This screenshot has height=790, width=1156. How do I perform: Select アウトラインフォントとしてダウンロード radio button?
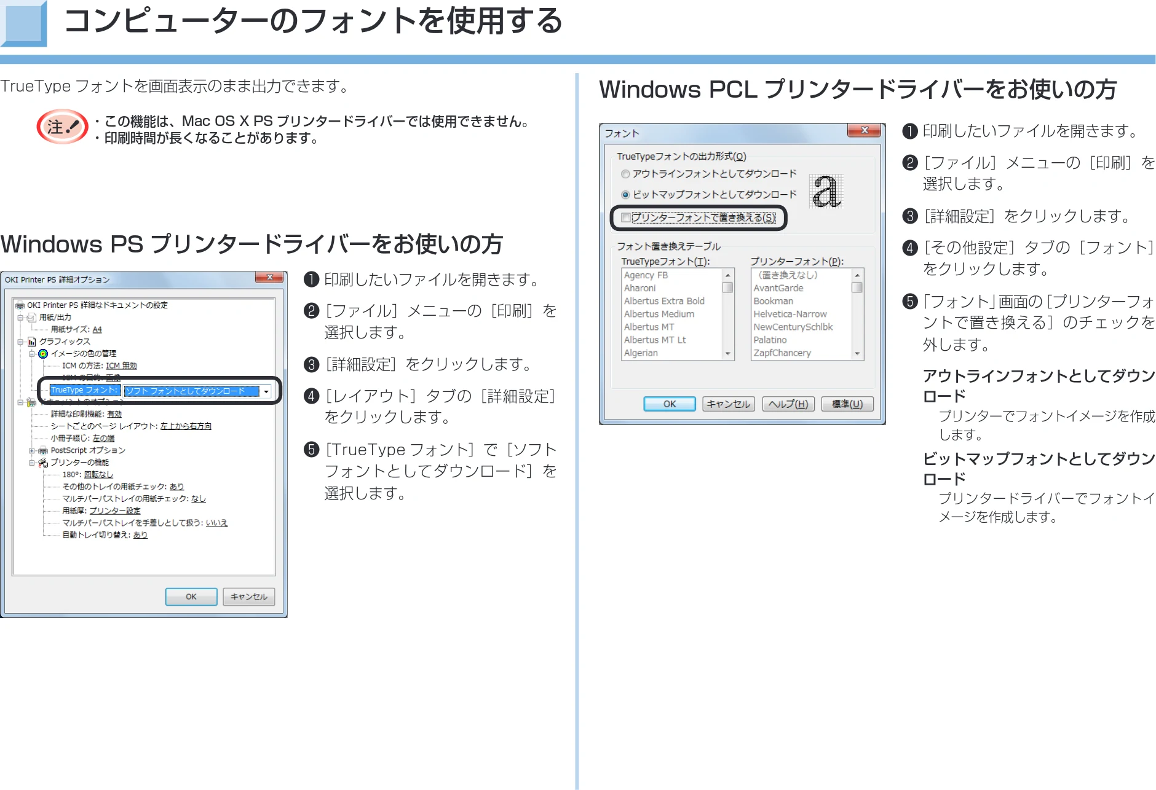625,174
